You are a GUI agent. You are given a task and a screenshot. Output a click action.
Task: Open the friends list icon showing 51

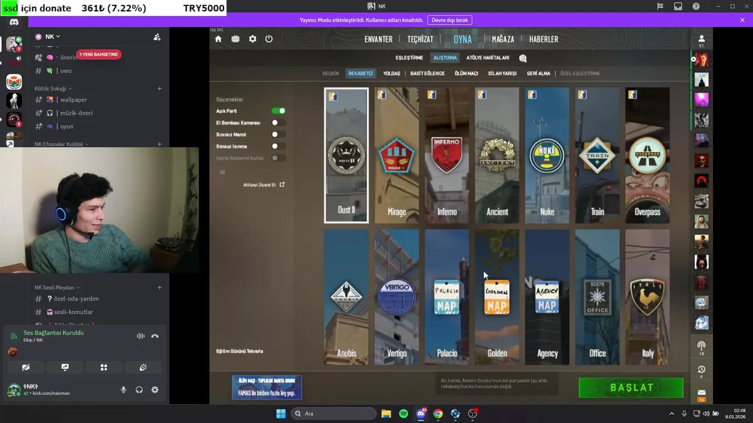click(701, 41)
